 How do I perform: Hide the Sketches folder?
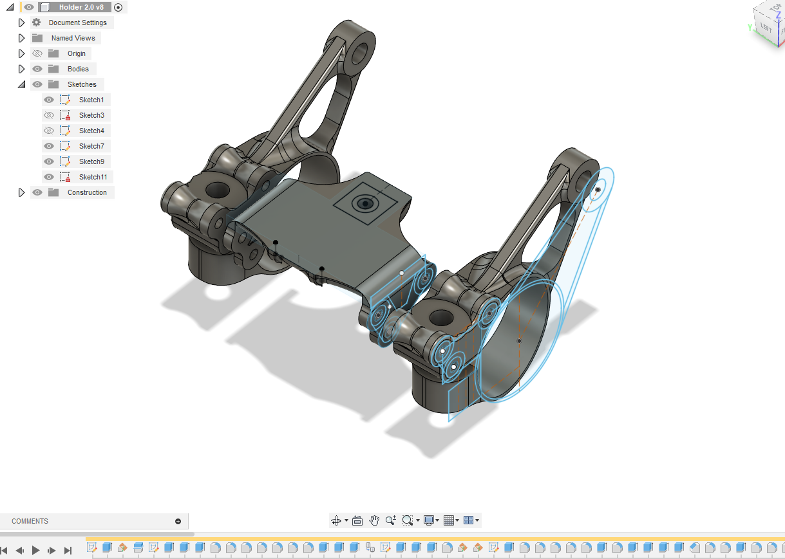(37, 84)
